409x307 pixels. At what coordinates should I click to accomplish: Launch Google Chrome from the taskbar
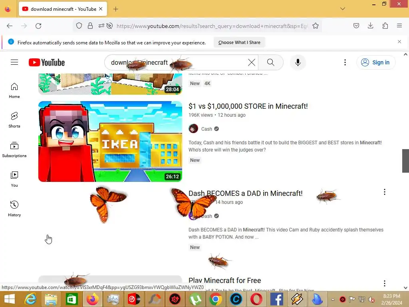pos(215,299)
